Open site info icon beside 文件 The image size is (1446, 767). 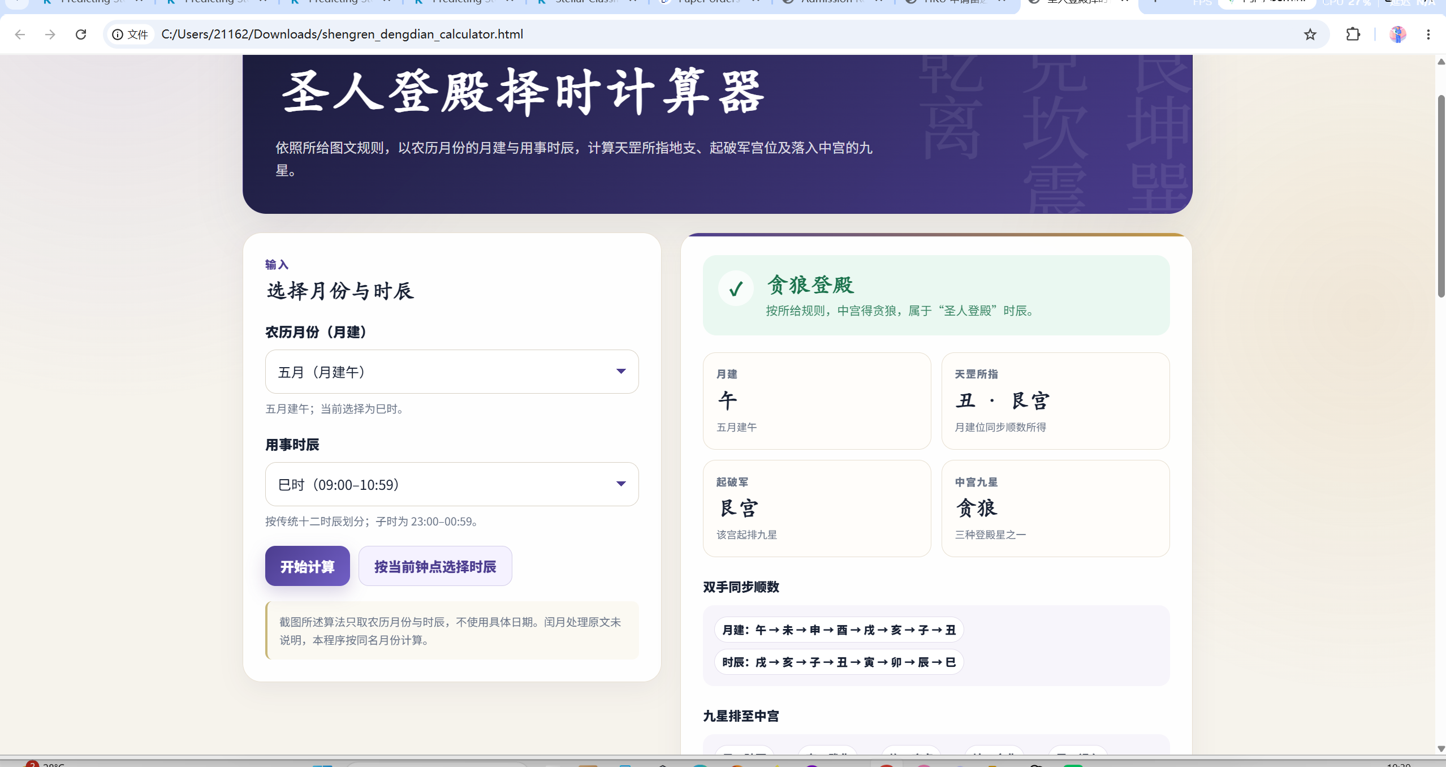pos(118,35)
